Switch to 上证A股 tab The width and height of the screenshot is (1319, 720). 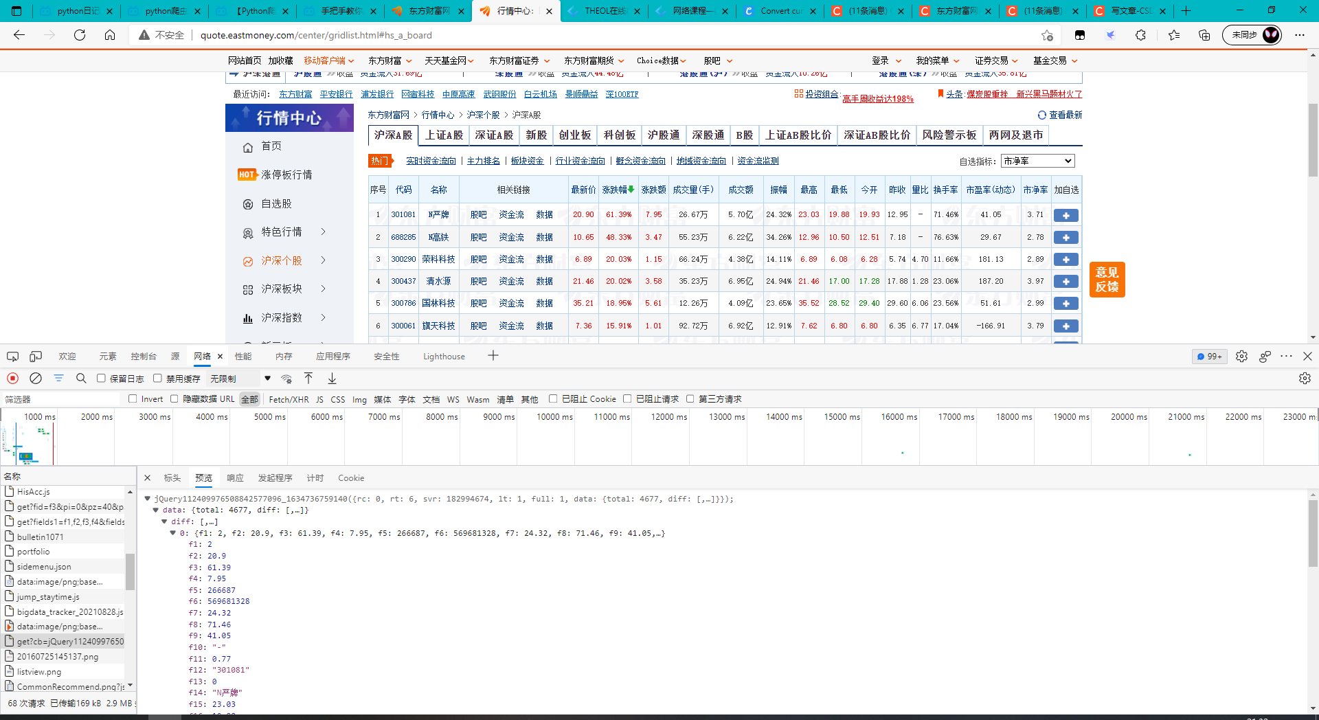(x=444, y=135)
